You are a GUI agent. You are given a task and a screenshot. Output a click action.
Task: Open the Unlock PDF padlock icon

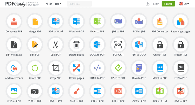click(x=160, y=45)
